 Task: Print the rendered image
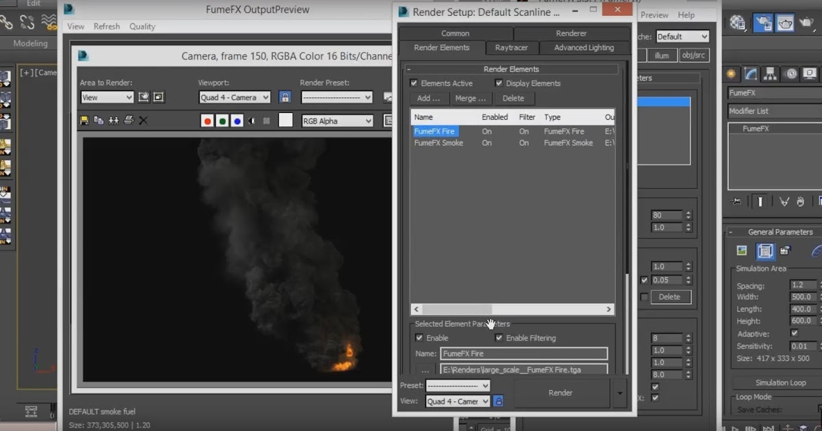click(x=128, y=120)
